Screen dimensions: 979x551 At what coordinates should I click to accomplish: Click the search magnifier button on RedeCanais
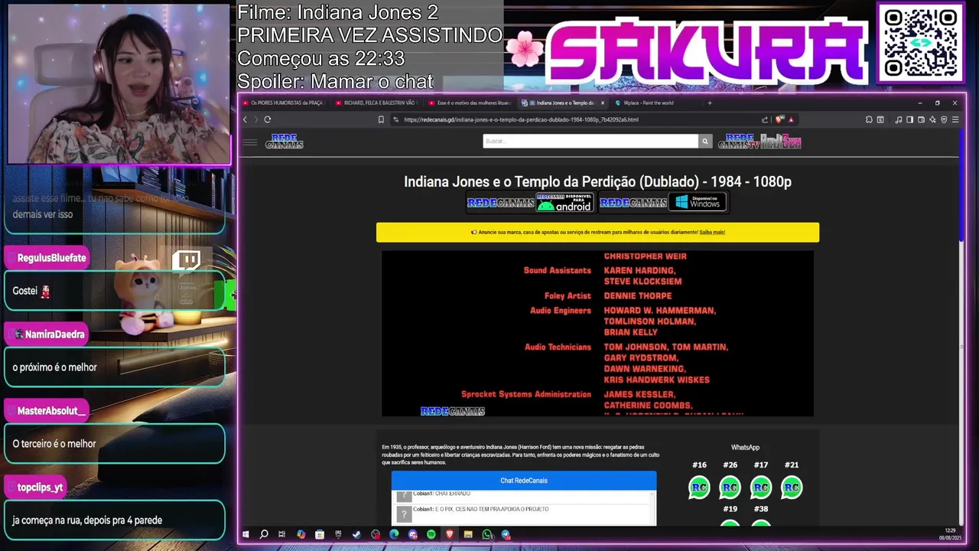pyautogui.click(x=705, y=141)
